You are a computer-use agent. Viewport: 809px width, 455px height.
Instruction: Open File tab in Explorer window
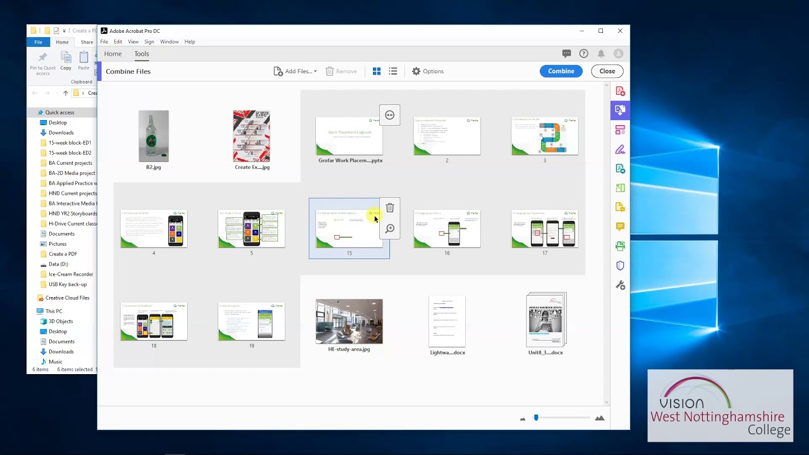[x=39, y=42]
